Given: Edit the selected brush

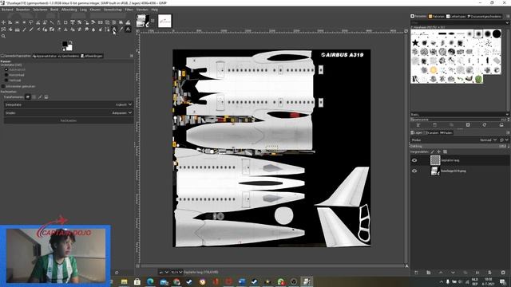Looking at the screenshot, I should pos(418,124).
